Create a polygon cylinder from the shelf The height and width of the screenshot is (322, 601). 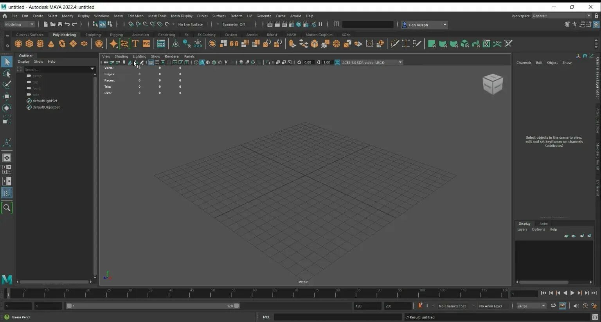(40, 44)
